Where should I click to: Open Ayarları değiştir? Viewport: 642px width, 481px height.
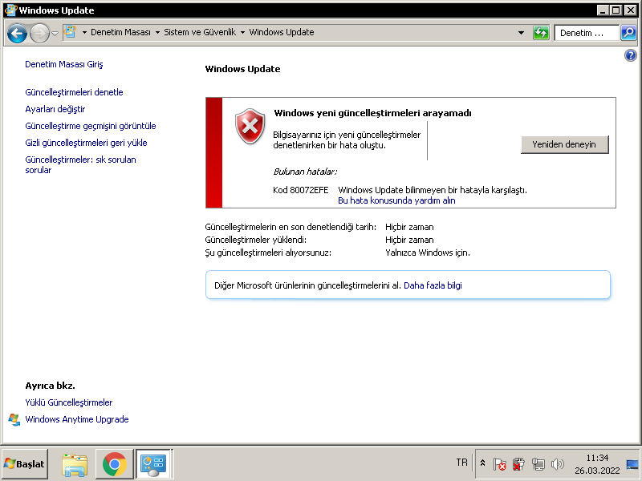pos(55,109)
